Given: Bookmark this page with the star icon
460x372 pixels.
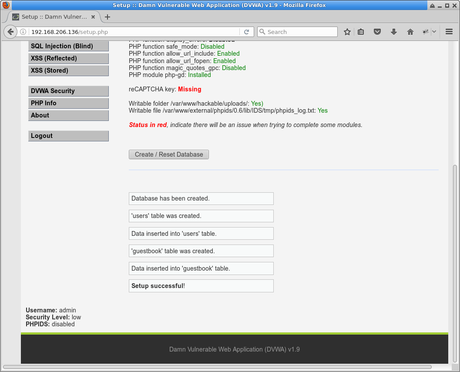Looking at the screenshot, I should 347,32.
